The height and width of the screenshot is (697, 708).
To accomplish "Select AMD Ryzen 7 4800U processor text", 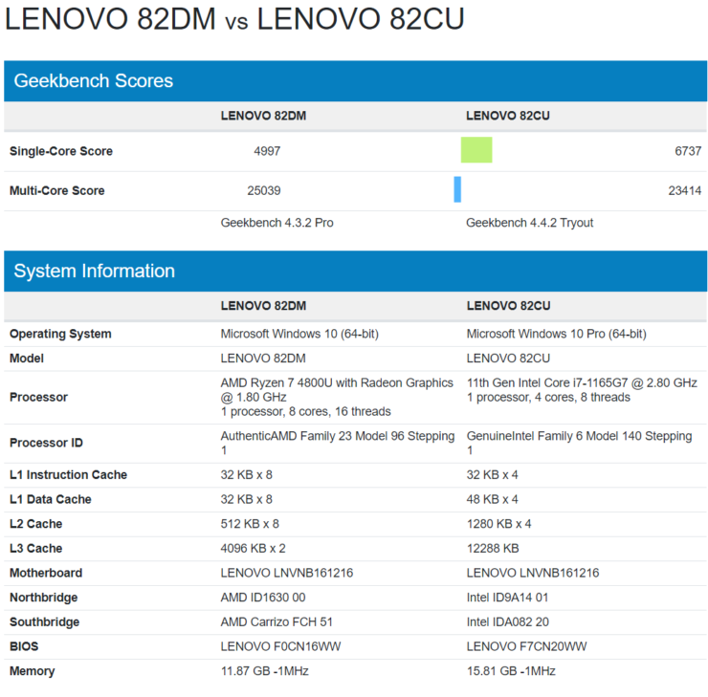I will 337,397.
